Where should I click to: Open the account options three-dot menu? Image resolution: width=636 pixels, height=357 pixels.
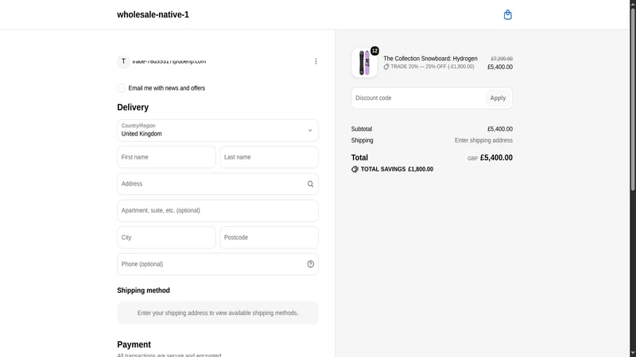(x=316, y=61)
